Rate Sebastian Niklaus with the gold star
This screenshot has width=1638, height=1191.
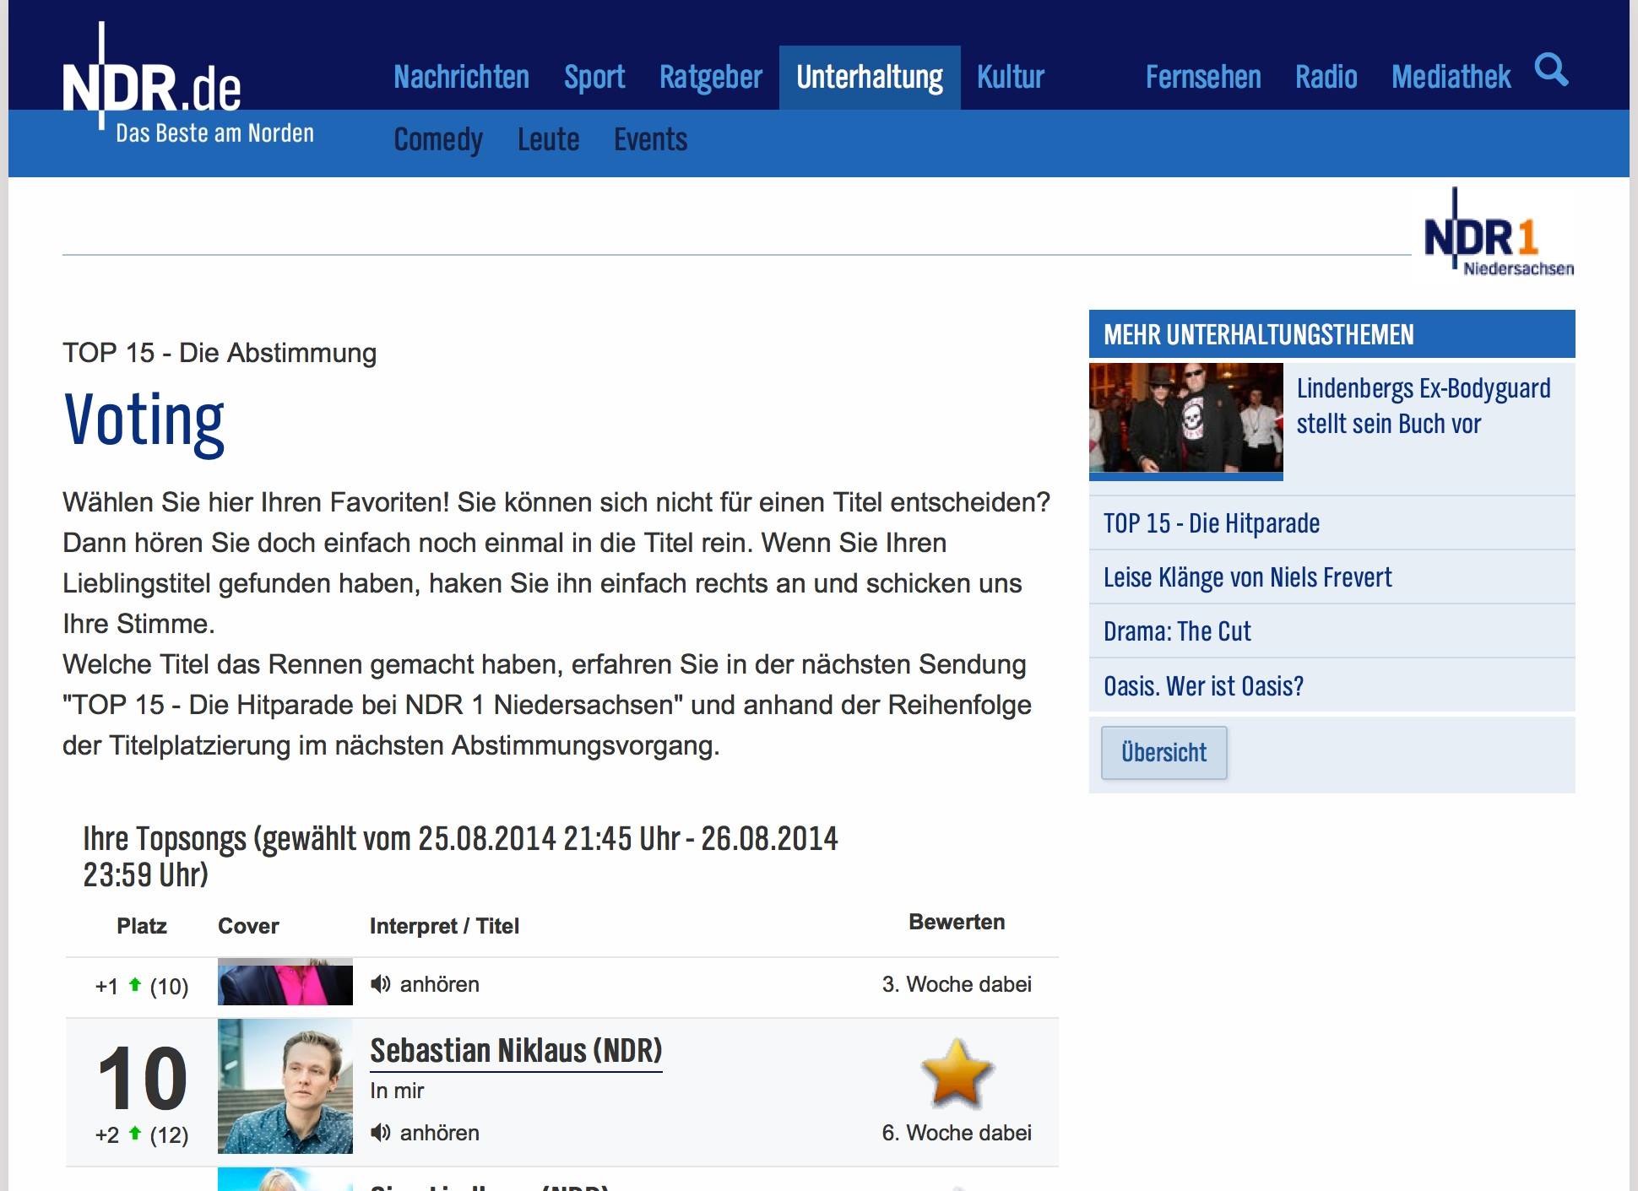(x=957, y=1072)
